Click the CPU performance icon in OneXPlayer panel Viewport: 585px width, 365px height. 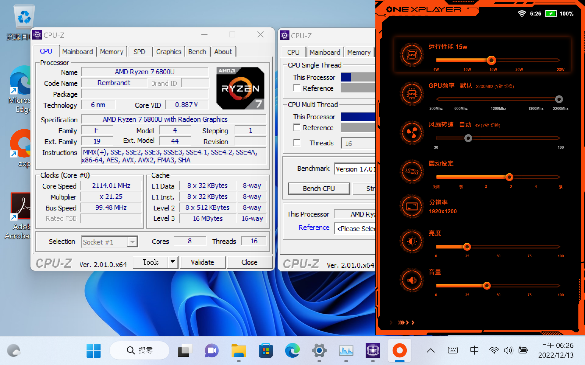coord(412,55)
